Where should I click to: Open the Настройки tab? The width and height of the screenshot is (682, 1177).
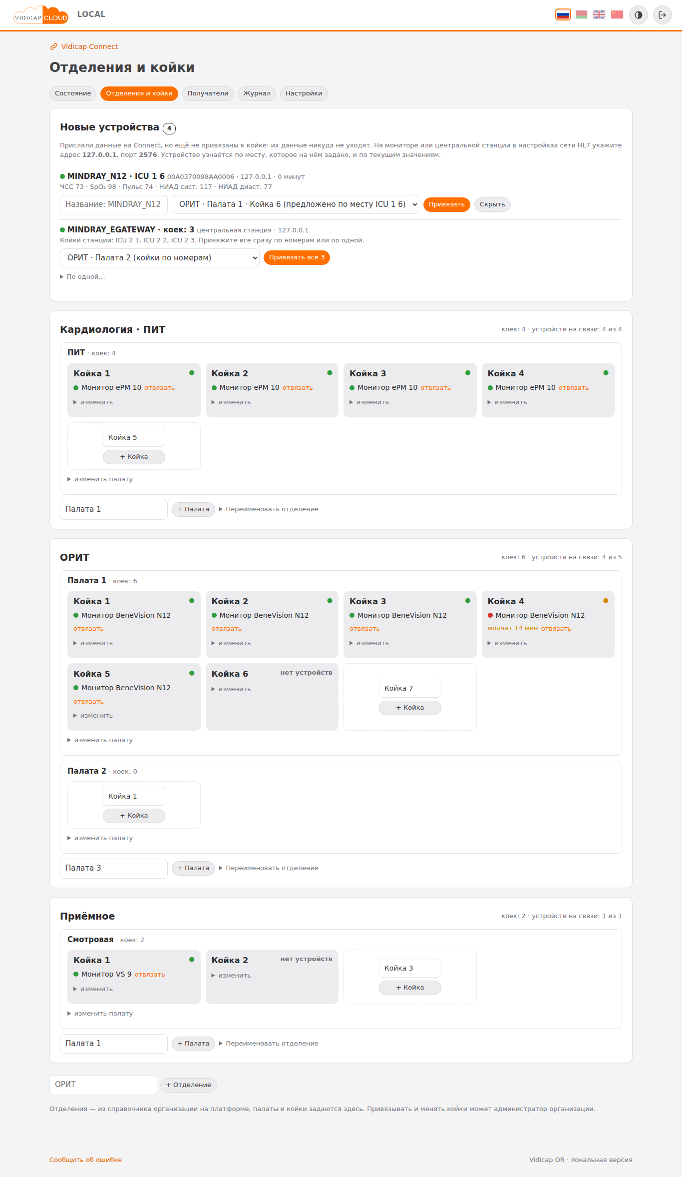pos(304,93)
